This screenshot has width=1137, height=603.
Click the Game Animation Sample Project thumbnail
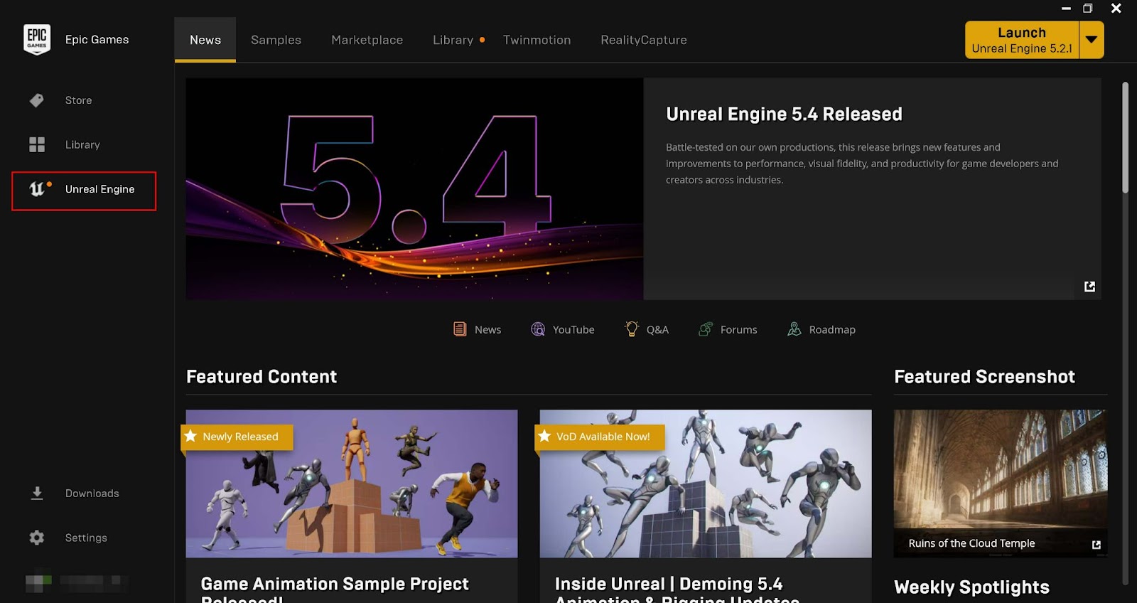352,484
